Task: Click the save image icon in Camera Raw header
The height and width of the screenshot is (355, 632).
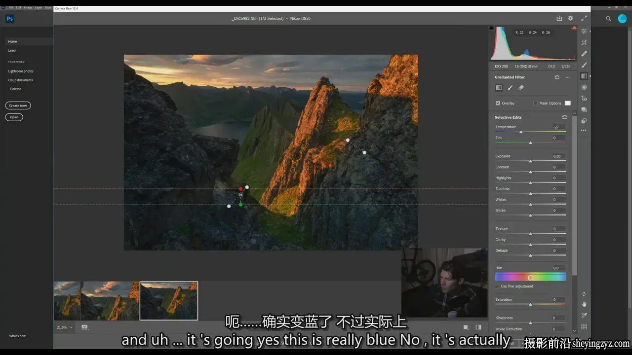Action: pos(559,18)
